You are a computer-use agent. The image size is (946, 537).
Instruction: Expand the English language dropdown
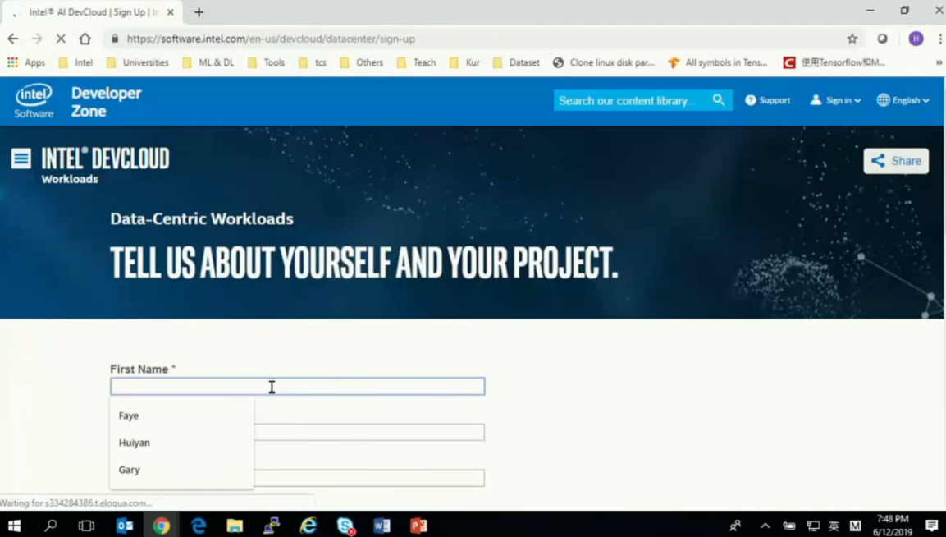coord(903,100)
